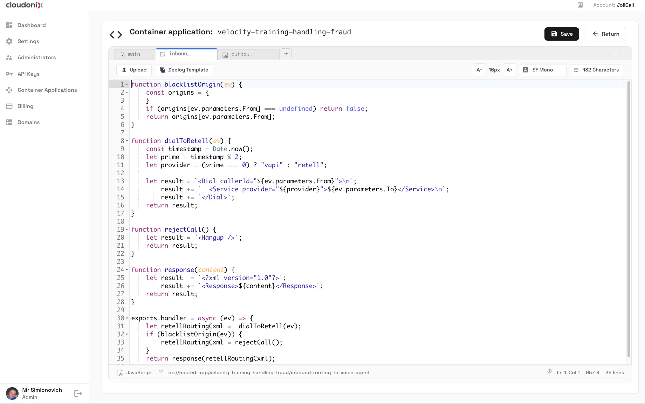Click the link icon before cx:// path
The height and width of the screenshot is (404, 645).
pyautogui.click(x=161, y=371)
